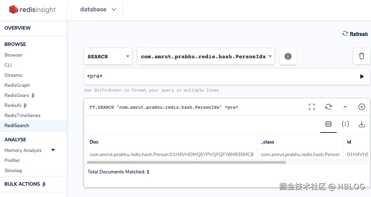Download the search results
The image size is (371, 197).
(x=362, y=124)
